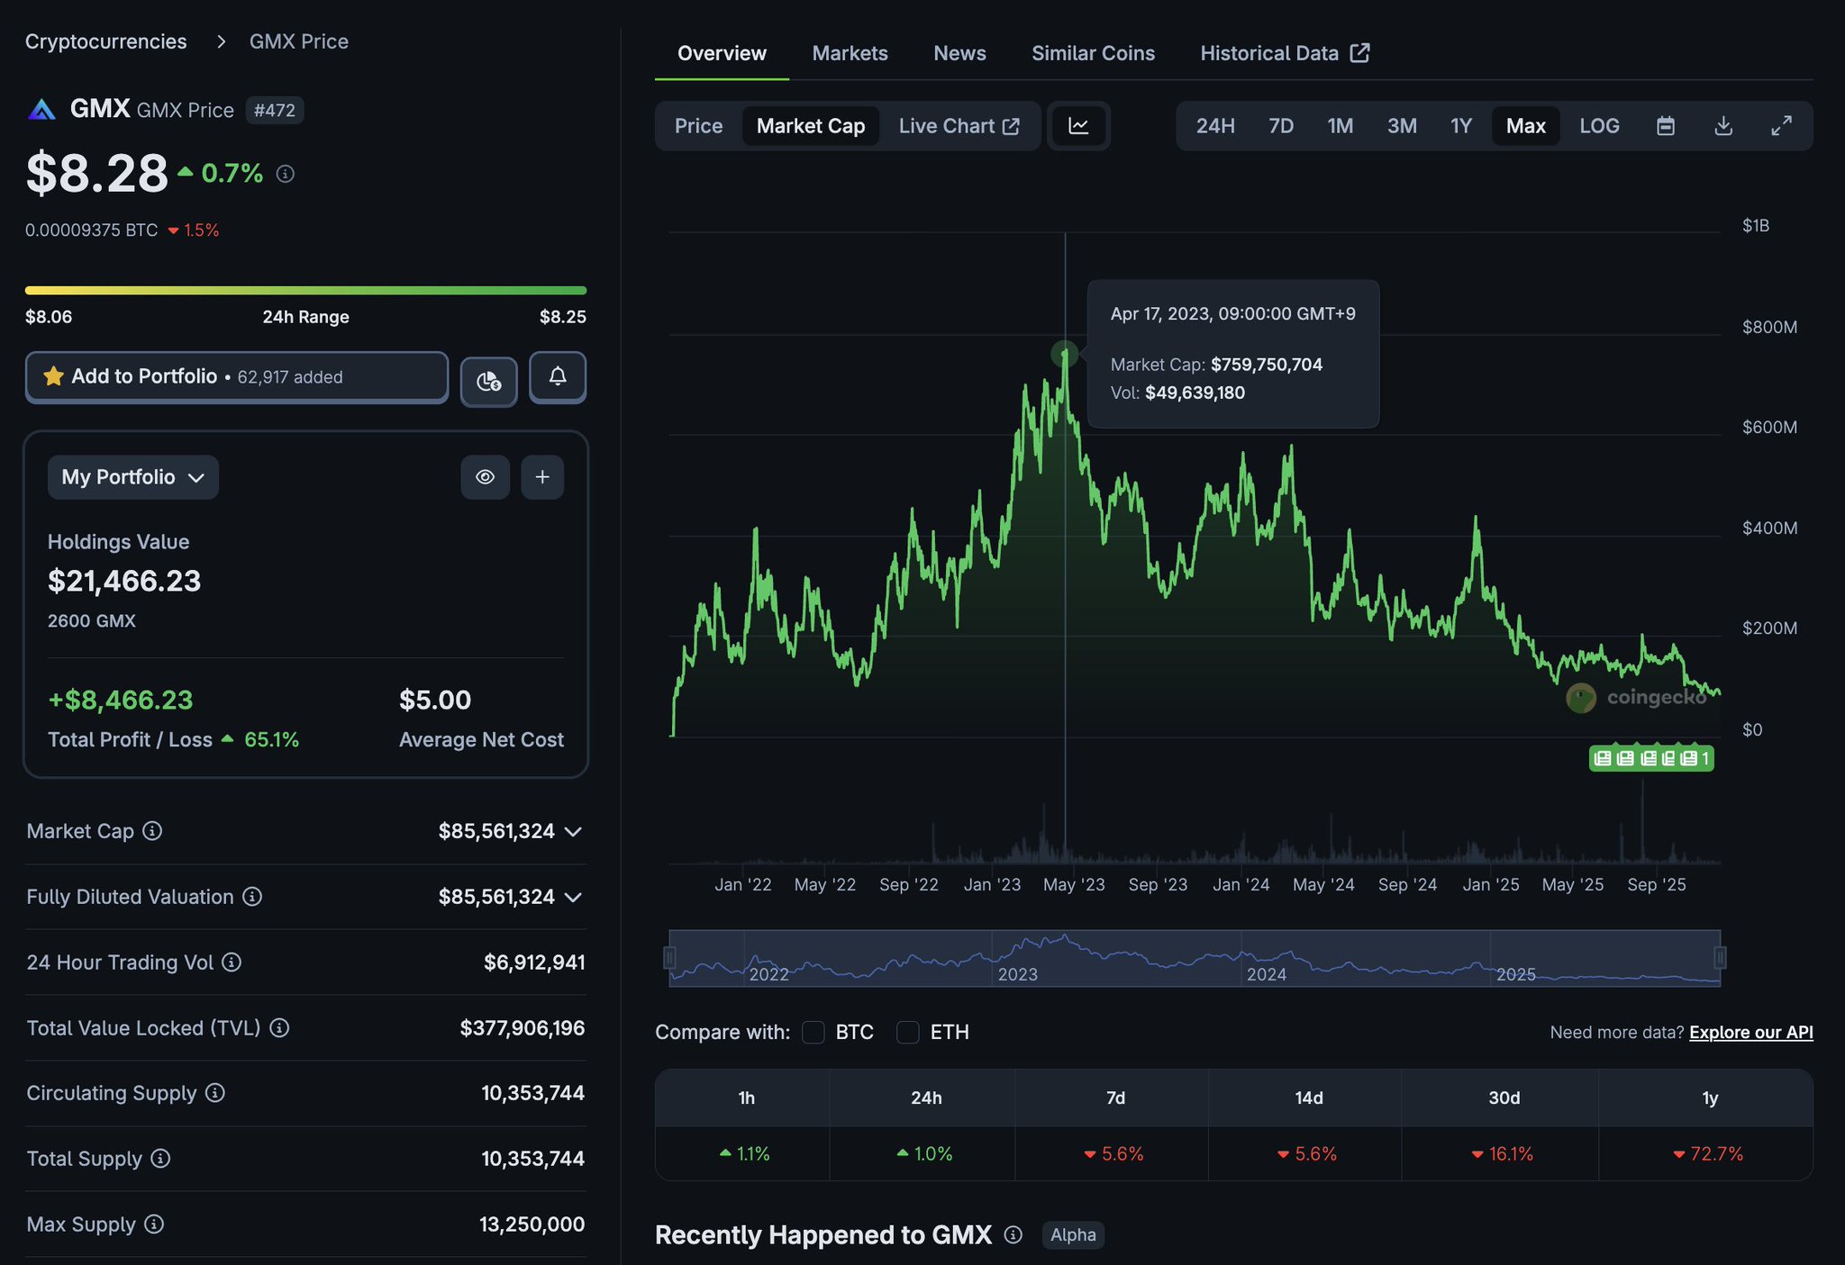Expand Fully Diluted Valuation chevron
Viewport: 1845px width, 1265px height.
pyautogui.click(x=573, y=898)
